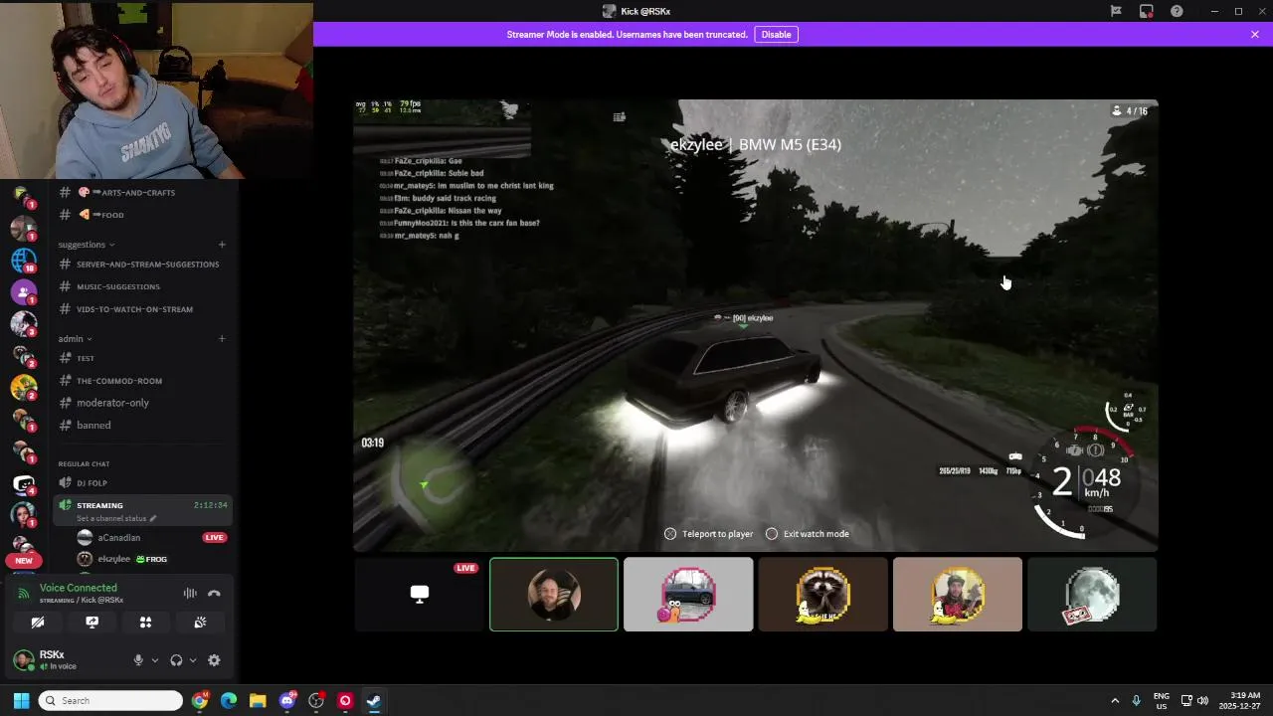1273x716 pixels.
Task: Open Discord help question mark icon
Action: point(1178,11)
